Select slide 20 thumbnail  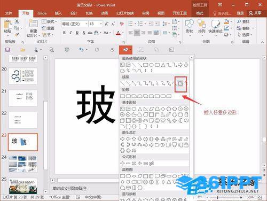(x=23, y=76)
